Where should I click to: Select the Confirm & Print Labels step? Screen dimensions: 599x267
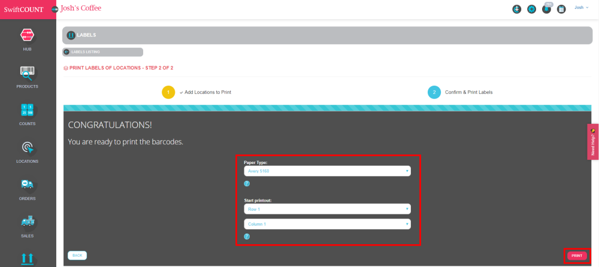[469, 92]
